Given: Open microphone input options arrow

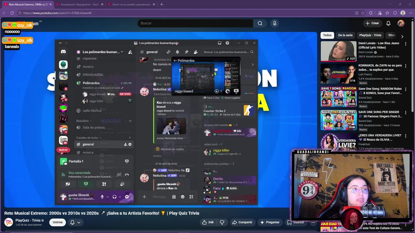Looking at the screenshot, I should [x=107, y=197].
